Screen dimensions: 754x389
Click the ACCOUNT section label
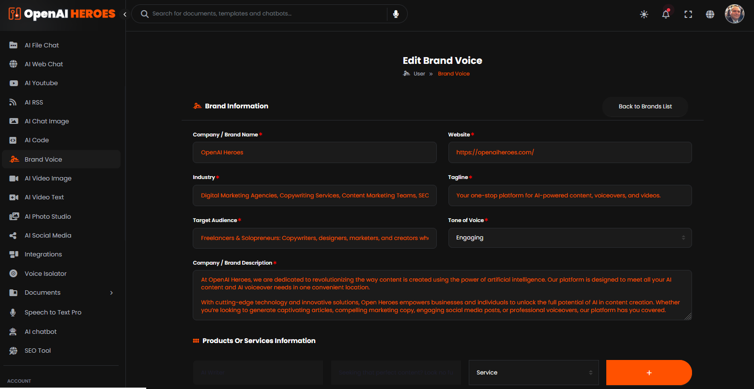(19, 381)
